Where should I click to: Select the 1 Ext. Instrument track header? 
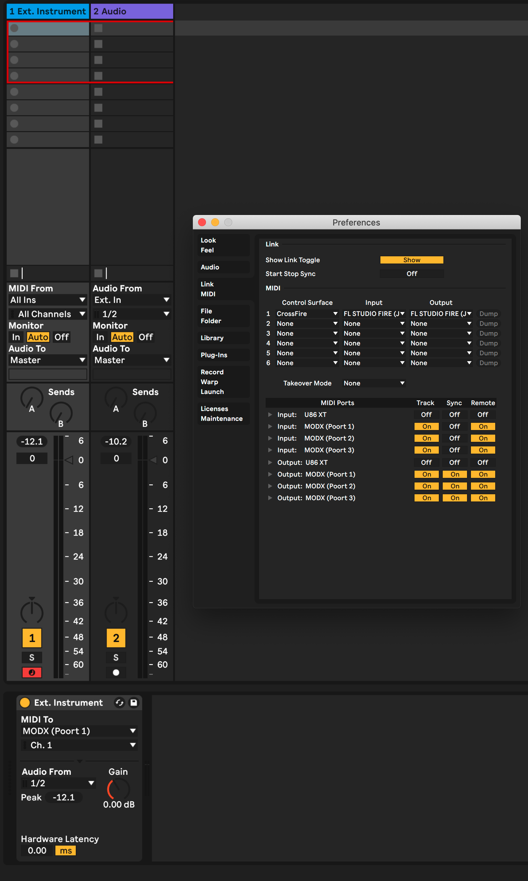coord(48,11)
